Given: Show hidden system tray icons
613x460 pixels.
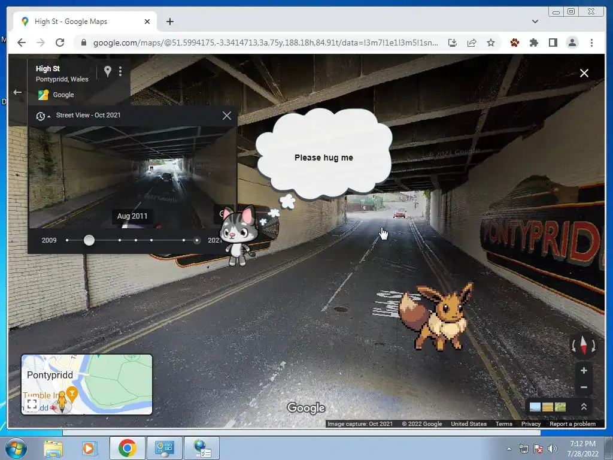Looking at the screenshot, I should (x=509, y=449).
